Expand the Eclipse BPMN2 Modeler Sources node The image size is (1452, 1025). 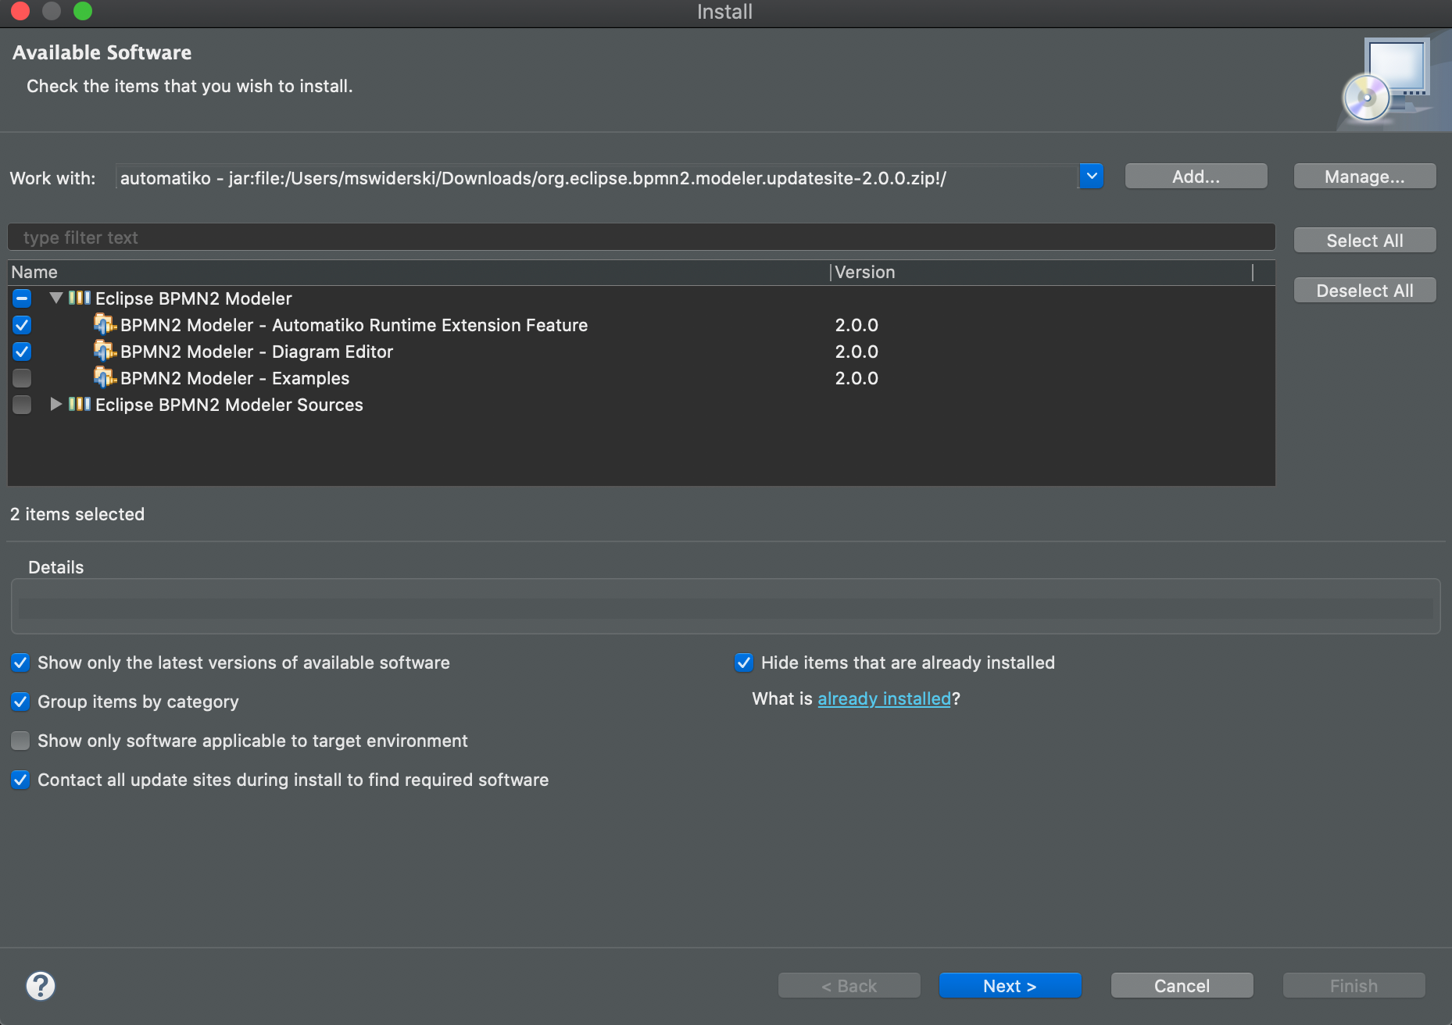(55, 404)
